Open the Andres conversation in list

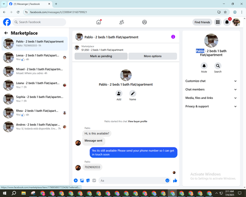tap(34, 127)
